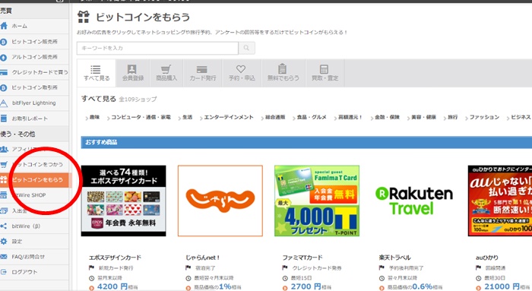Open the Rakuten Travel banner
This screenshot has width=532, height=291.
(414, 201)
